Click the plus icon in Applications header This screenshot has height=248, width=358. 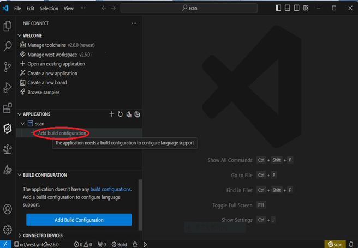coord(112,114)
